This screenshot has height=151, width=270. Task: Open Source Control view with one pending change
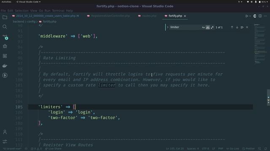(5, 37)
